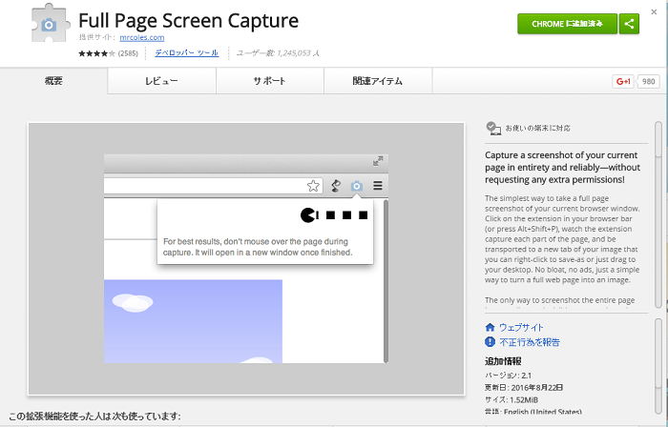The width and height of the screenshot is (668, 427).
Task: Click the 更新日: 2016年8月22日 text
Action: 524,388
